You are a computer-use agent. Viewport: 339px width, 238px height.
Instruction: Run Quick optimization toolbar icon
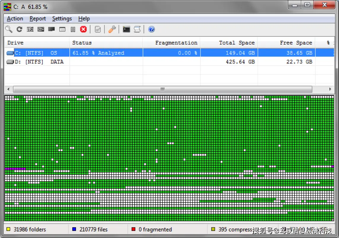[x=41, y=29]
